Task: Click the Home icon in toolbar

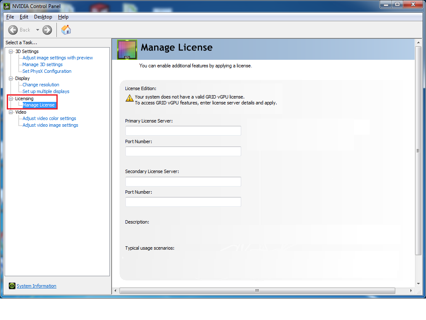Action: tap(66, 30)
